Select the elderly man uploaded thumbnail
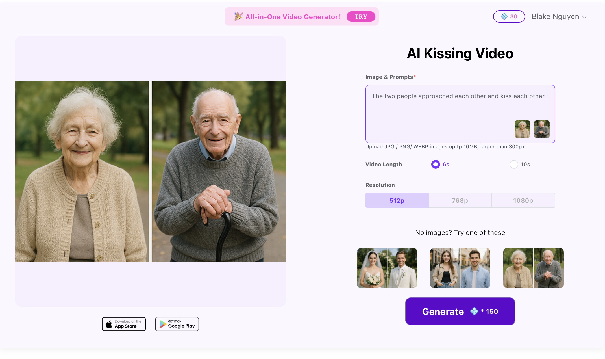The width and height of the screenshot is (605, 359). [542, 129]
